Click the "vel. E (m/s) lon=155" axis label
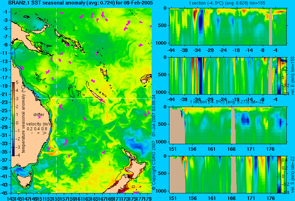The width and height of the screenshot is (295, 201). (x=292, y=76)
